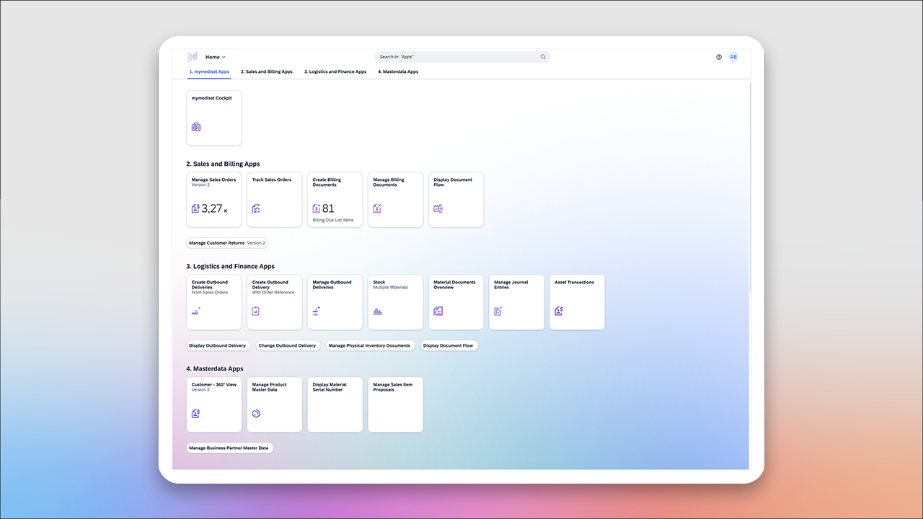Click the Search in Apps field
This screenshot has width=923, height=519.
click(462, 57)
